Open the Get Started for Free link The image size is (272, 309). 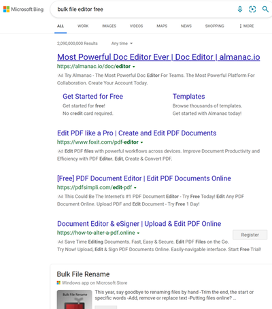(92, 97)
